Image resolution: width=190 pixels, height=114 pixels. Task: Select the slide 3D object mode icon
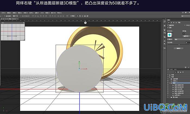point(85,16)
